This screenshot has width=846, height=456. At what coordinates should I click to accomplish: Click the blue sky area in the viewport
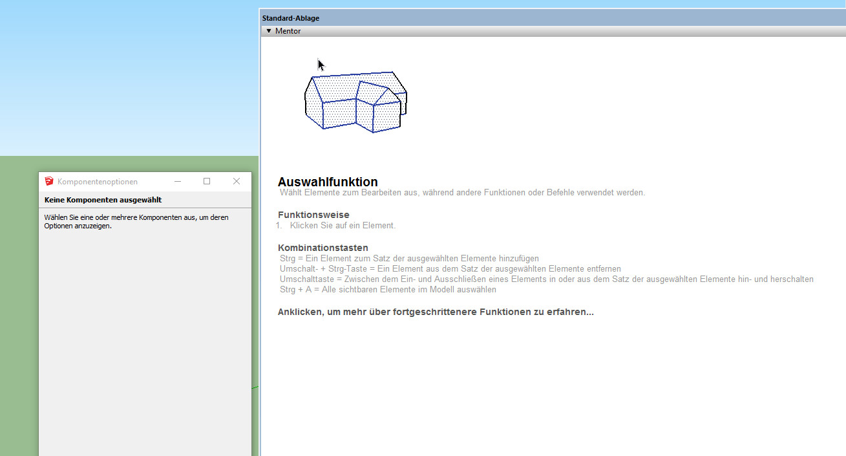coord(129,78)
